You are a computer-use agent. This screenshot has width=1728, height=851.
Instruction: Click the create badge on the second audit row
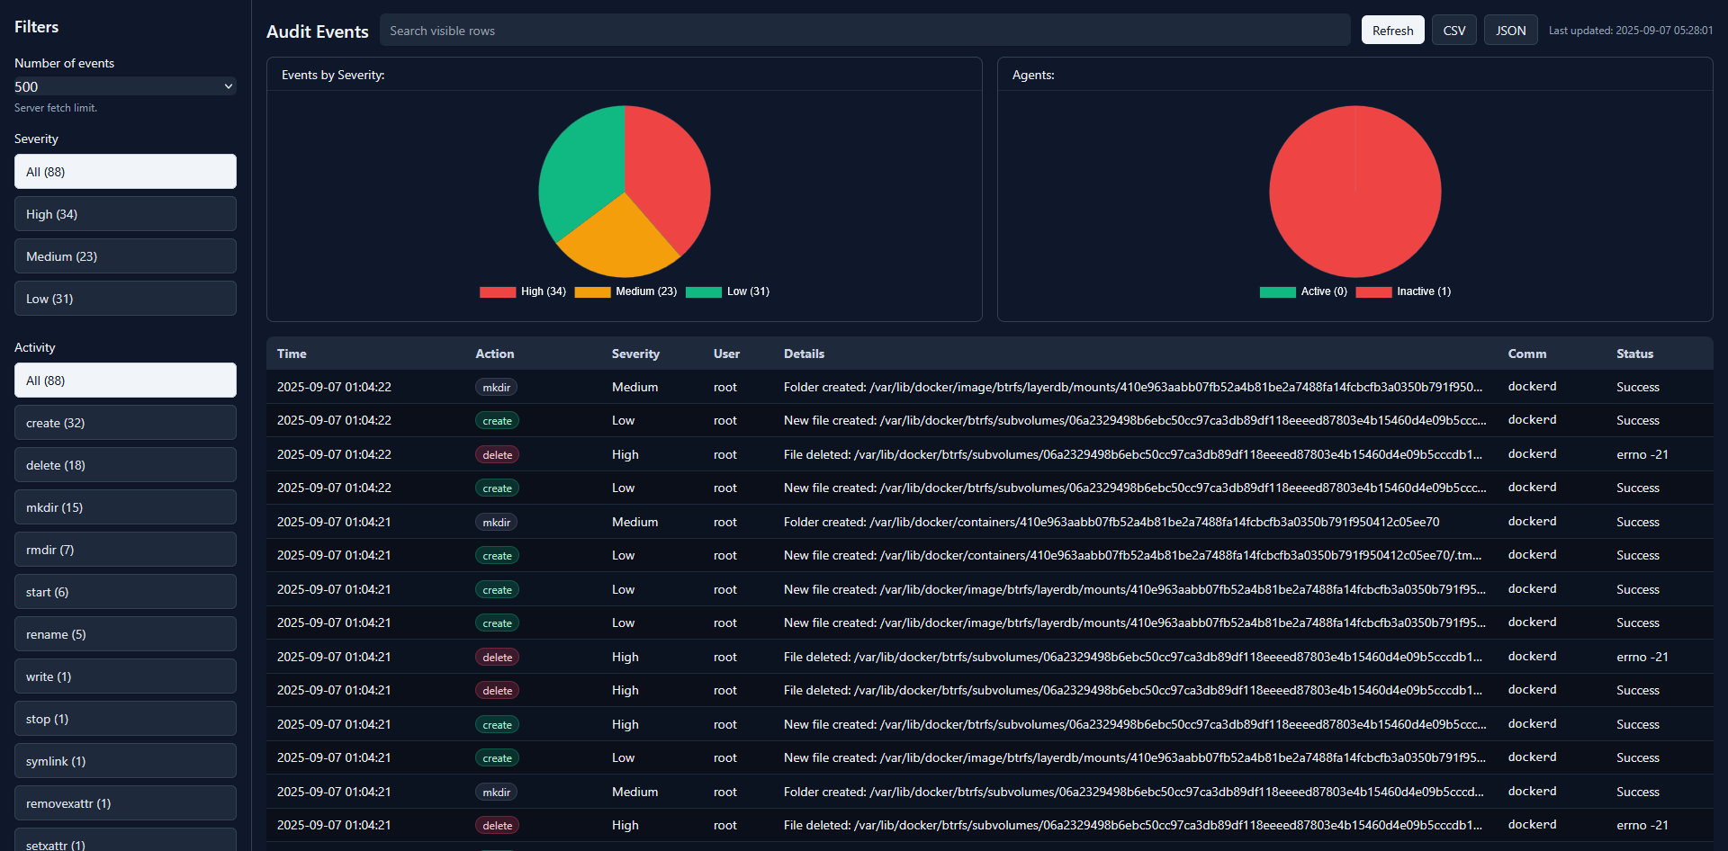pyautogui.click(x=497, y=420)
